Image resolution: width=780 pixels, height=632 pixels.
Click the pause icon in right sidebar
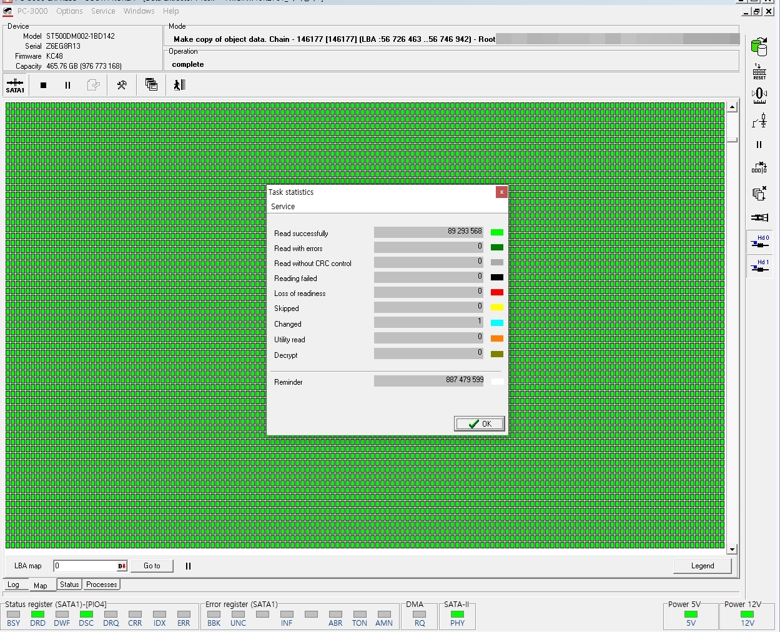click(x=759, y=144)
